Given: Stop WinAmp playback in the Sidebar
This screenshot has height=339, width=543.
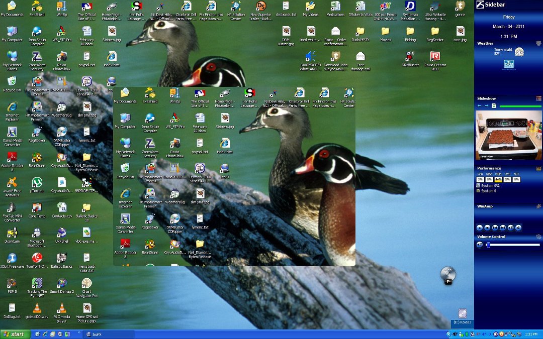Looking at the screenshot, I should pos(487,228).
